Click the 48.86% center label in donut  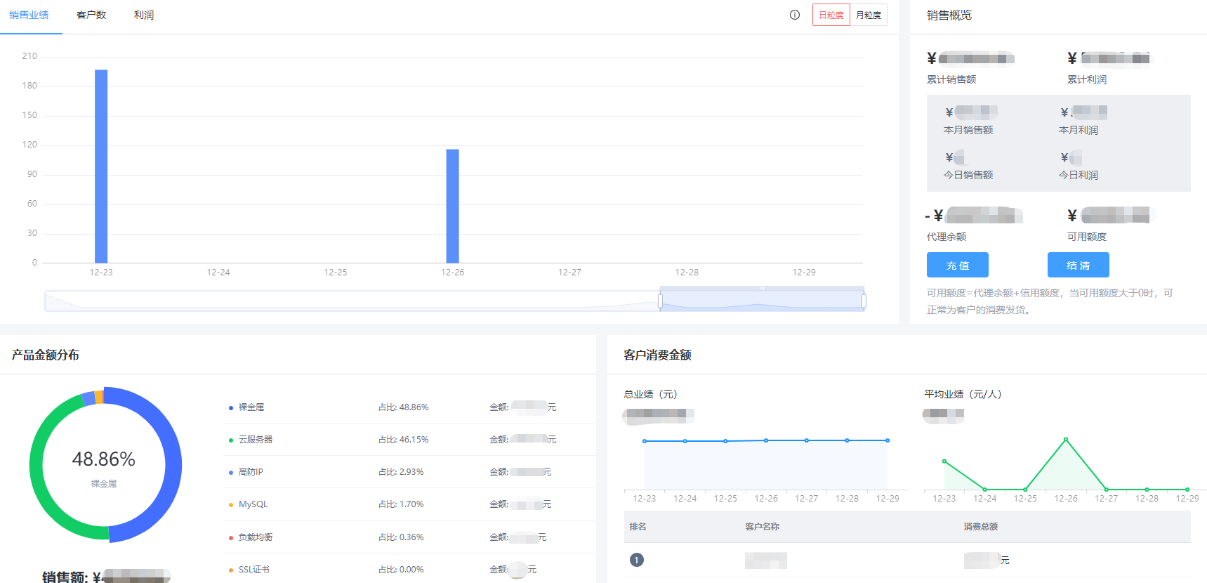[x=104, y=459]
